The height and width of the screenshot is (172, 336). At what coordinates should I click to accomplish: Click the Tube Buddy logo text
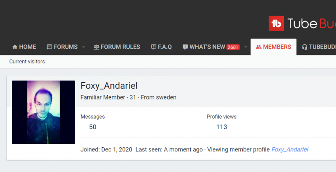(x=312, y=23)
